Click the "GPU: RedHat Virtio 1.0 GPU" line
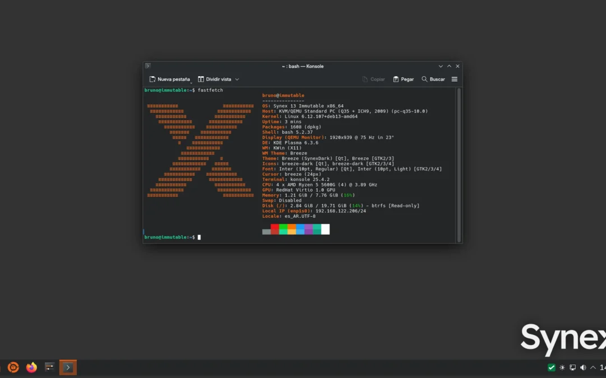The height and width of the screenshot is (378, 606). pyautogui.click(x=299, y=190)
